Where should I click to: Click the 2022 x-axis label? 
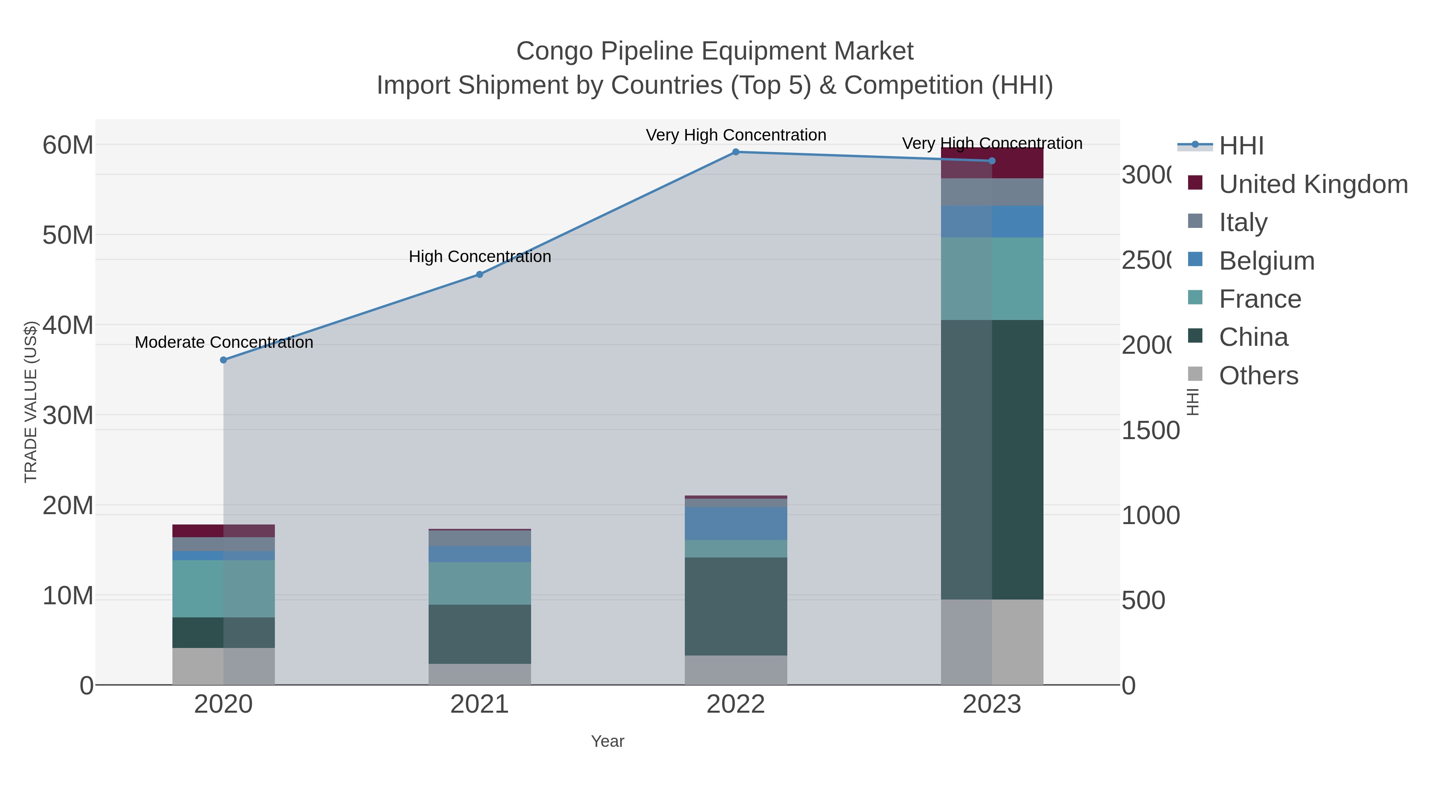point(736,705)
